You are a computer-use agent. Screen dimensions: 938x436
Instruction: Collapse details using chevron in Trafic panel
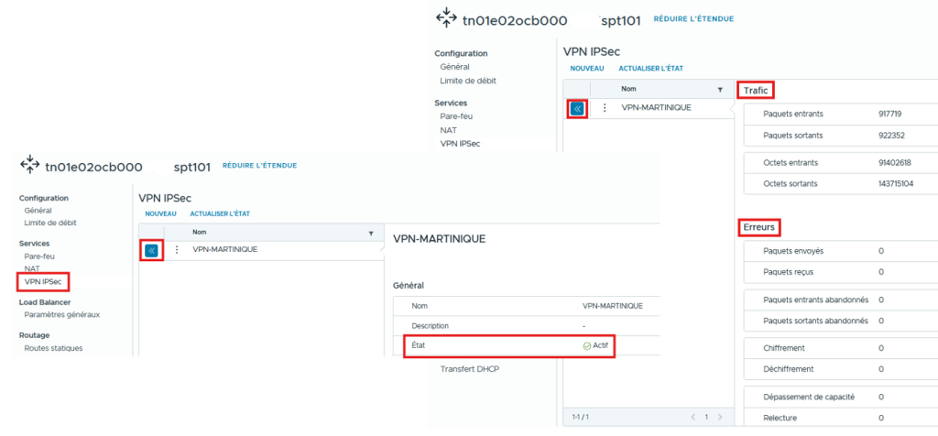point(577,108)
